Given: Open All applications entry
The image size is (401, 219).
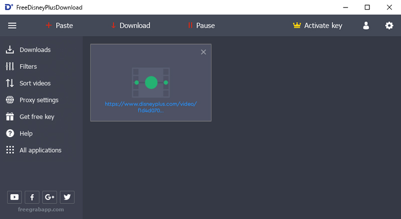Looking at the screenshot, I should click(41, 150).
